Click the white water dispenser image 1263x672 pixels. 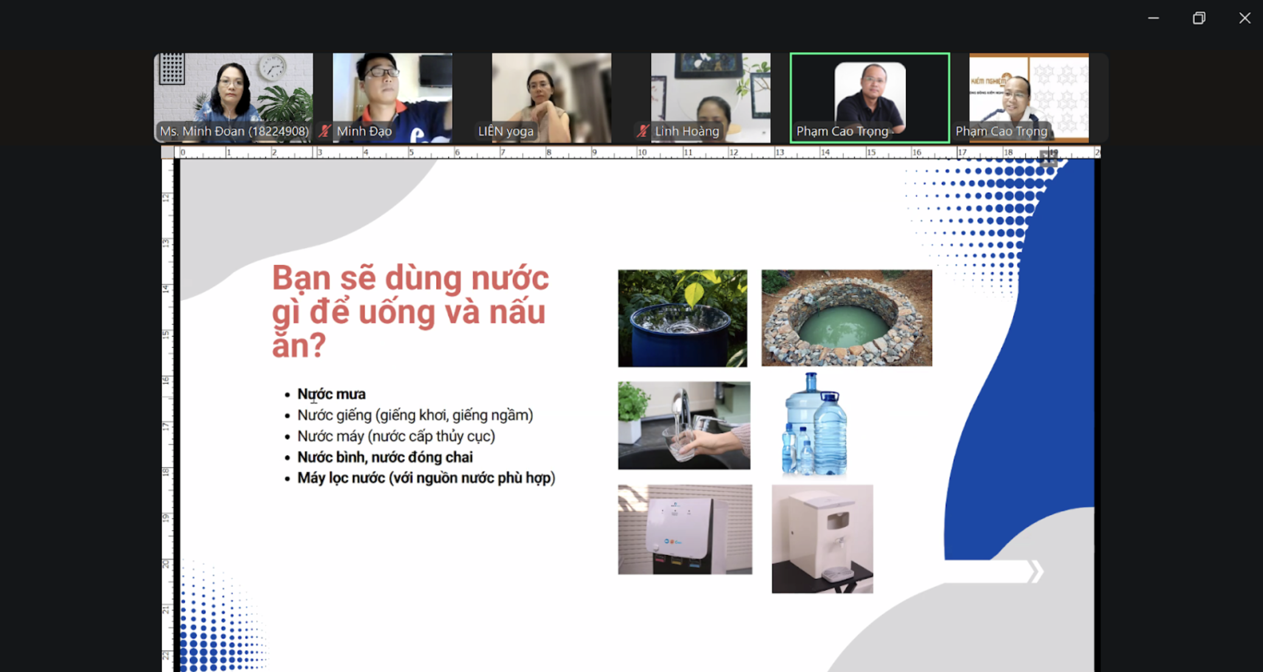(x=822, y=539)
